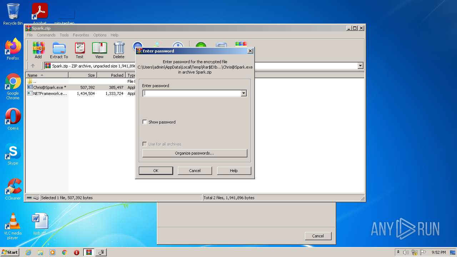Image resolution: width=457 pixels, height=257 pixels.
Task: Click the disk icon in WinRAR status bar
Action: 29,198
